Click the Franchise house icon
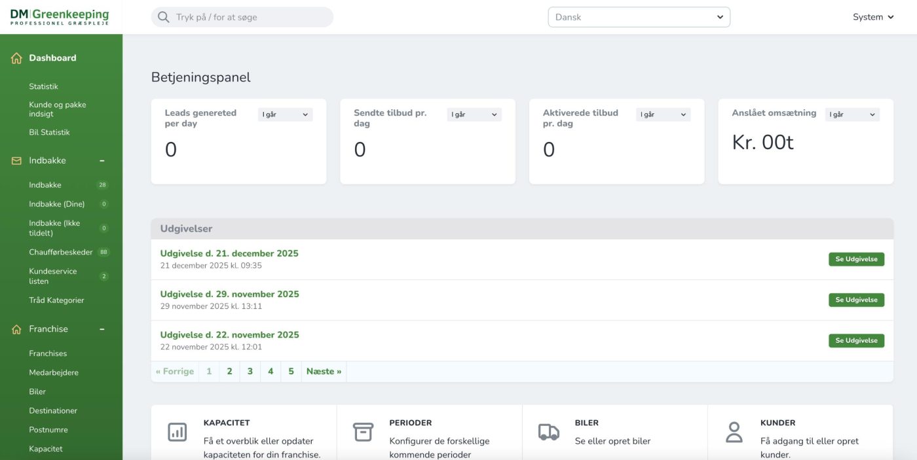This screenshot has height=460, width=917. (x=16, y=330)
